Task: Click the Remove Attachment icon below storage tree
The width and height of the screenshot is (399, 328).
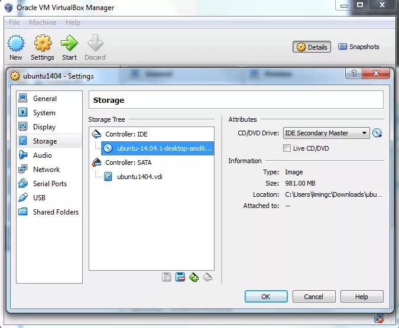Action: 180,277
